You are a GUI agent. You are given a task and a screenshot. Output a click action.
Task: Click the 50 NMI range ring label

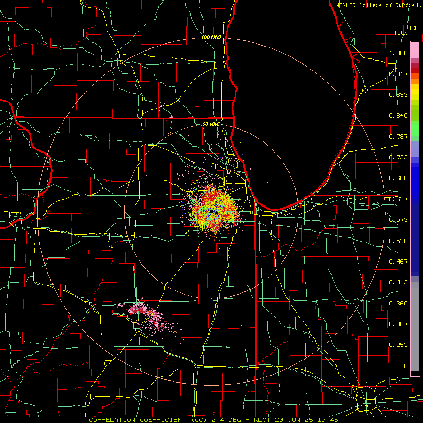point(211,124)
